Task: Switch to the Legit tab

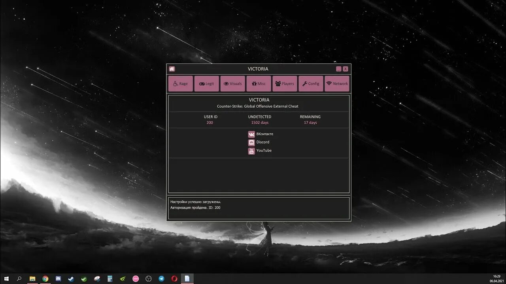Action: [x=206, y=84]
